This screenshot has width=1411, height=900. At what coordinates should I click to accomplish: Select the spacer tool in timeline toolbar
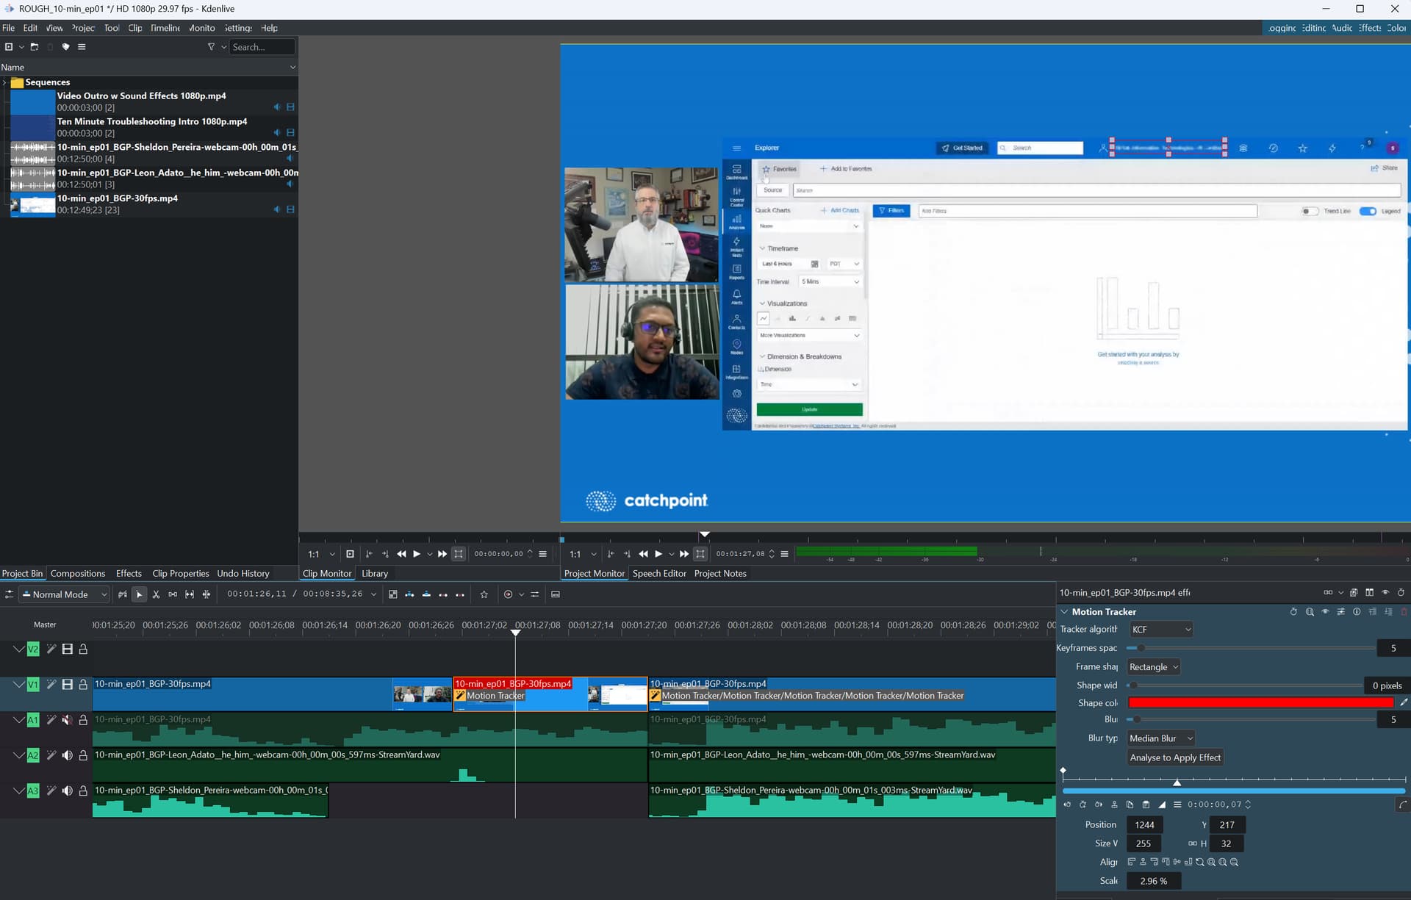173,594
